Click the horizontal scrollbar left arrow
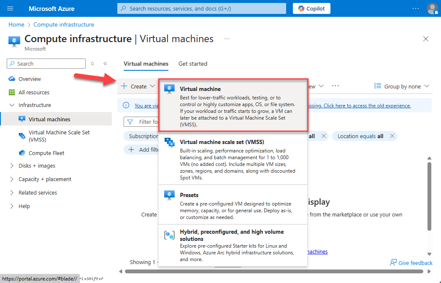 click(x=121, y=272)
